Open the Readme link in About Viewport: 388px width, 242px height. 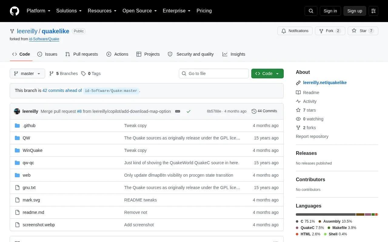[307, 93]
